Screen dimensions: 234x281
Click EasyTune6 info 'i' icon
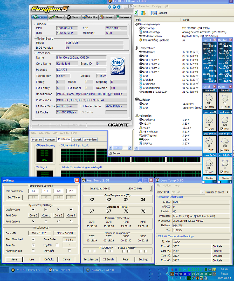pos(119,7)
